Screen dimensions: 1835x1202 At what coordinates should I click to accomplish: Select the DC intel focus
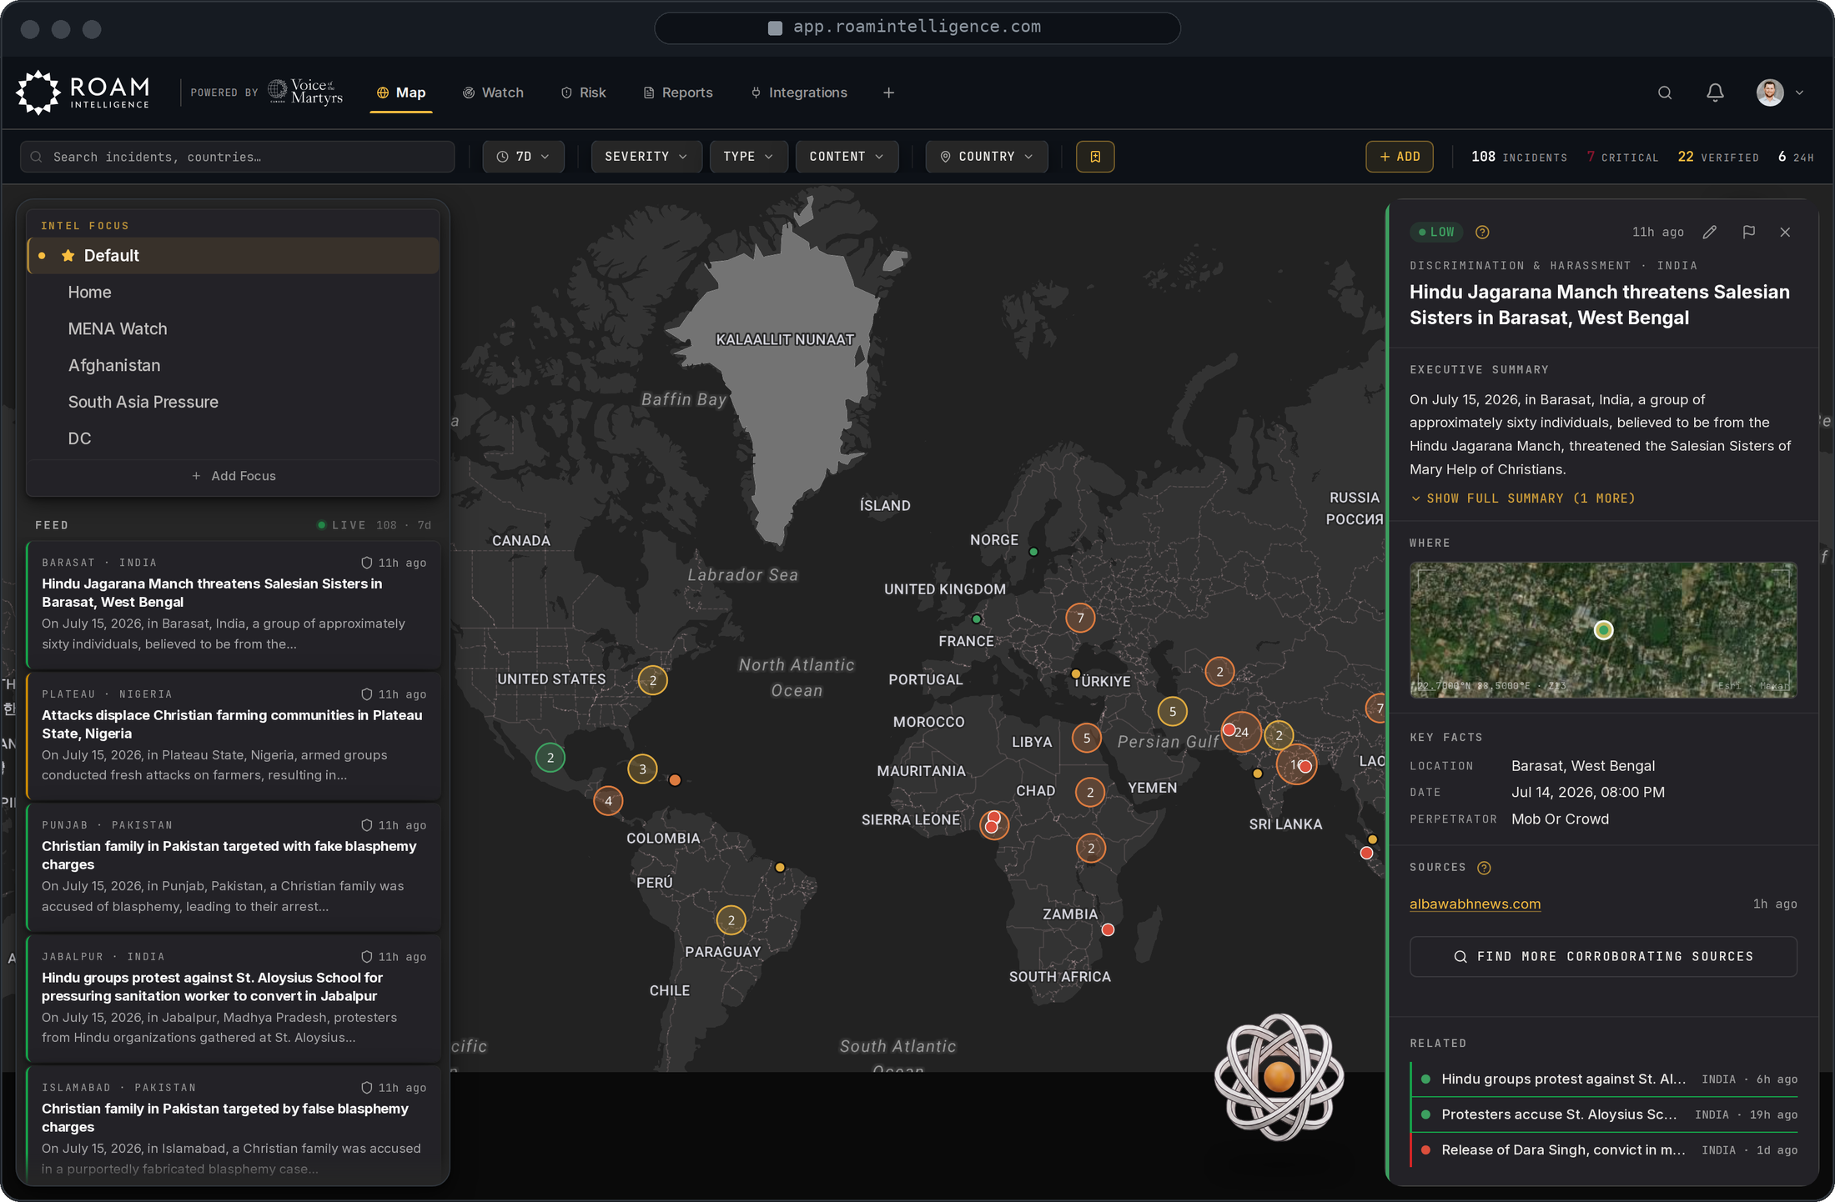click(x=234, y=439)
